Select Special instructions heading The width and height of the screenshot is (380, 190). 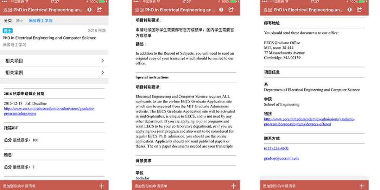(x=152, y=77)
